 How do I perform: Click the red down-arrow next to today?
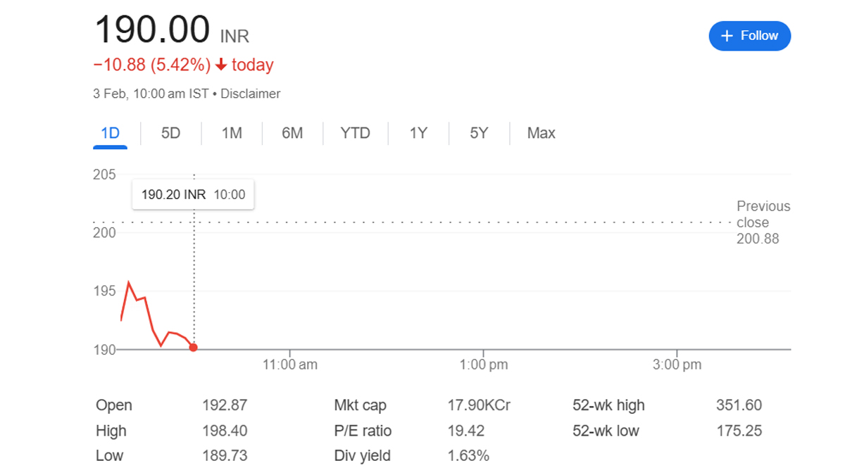click(221, 65)
